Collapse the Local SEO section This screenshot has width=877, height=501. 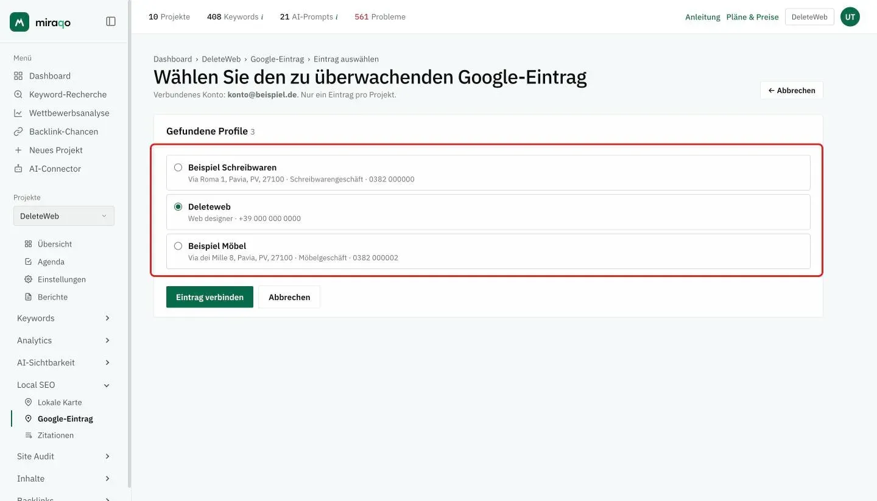click(x=64, y=385)
